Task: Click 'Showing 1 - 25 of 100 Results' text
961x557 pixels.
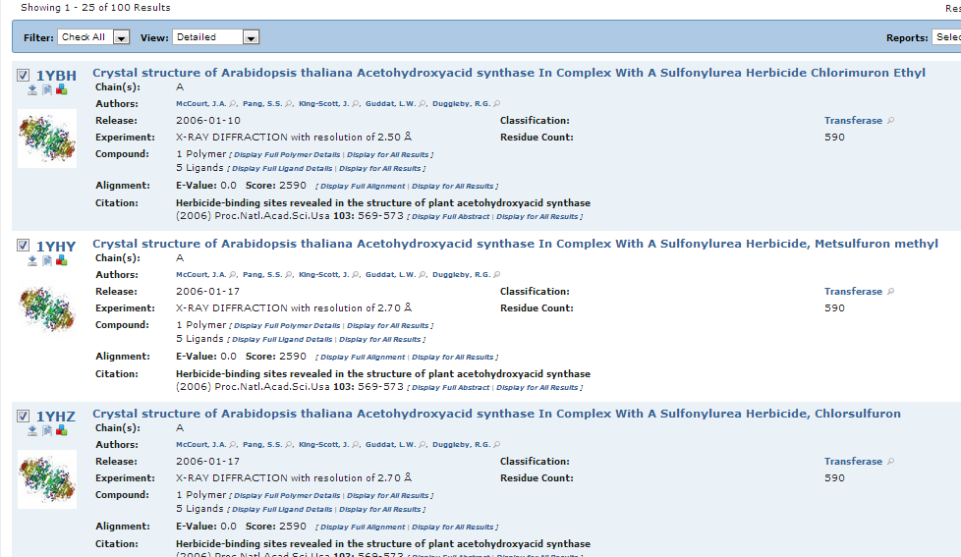Action: coord(95,8)
